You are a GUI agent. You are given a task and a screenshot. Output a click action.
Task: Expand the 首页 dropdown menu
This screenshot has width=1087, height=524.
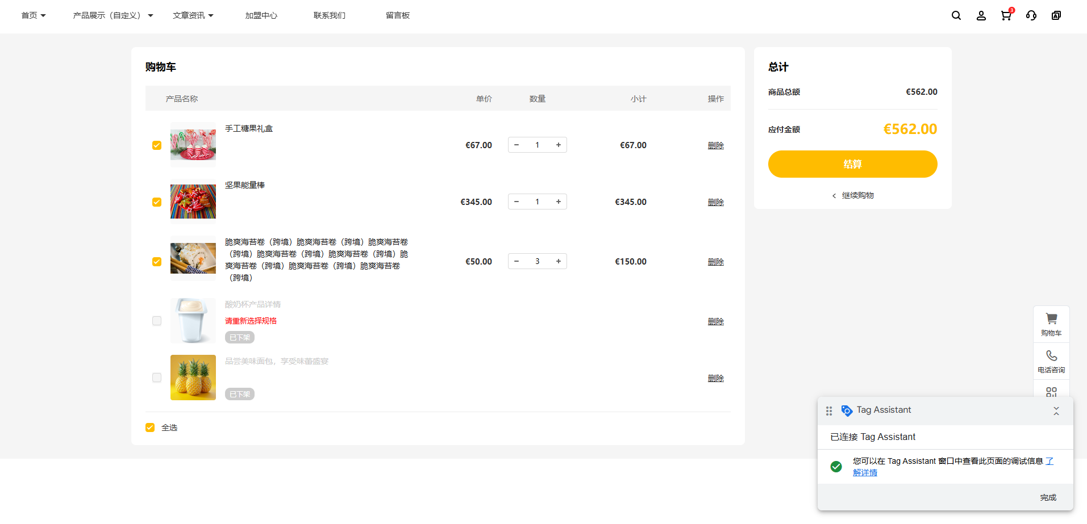[x=34, y=16]
